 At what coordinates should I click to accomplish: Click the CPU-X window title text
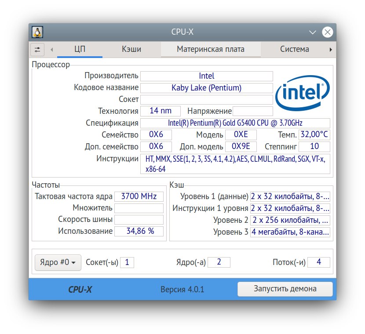[x=182, y=32]
